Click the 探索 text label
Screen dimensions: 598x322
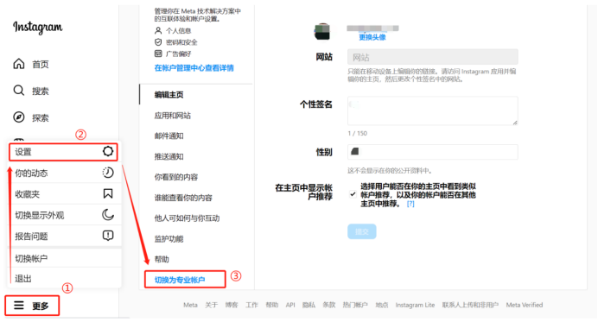click(x=41, y=117)
